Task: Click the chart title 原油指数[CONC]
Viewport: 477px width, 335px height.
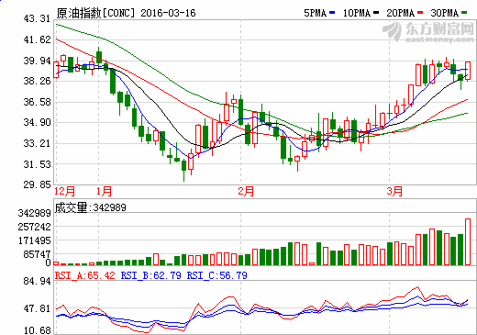Action: (x=95, y=13)
